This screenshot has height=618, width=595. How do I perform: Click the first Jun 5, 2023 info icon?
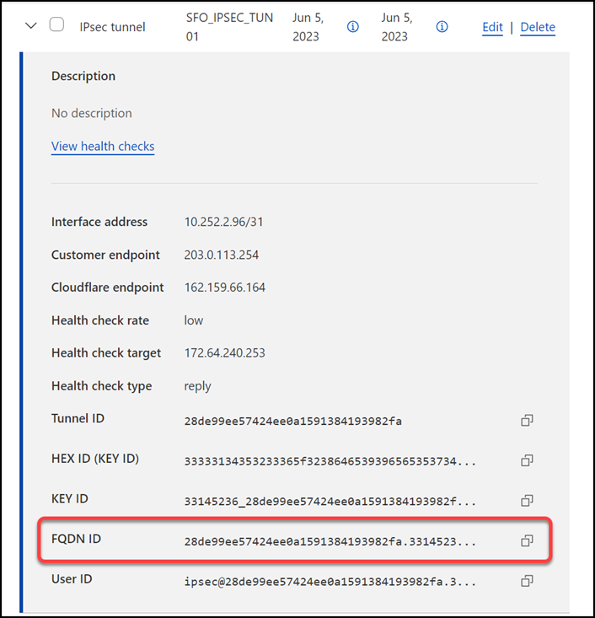coord(353,27)
